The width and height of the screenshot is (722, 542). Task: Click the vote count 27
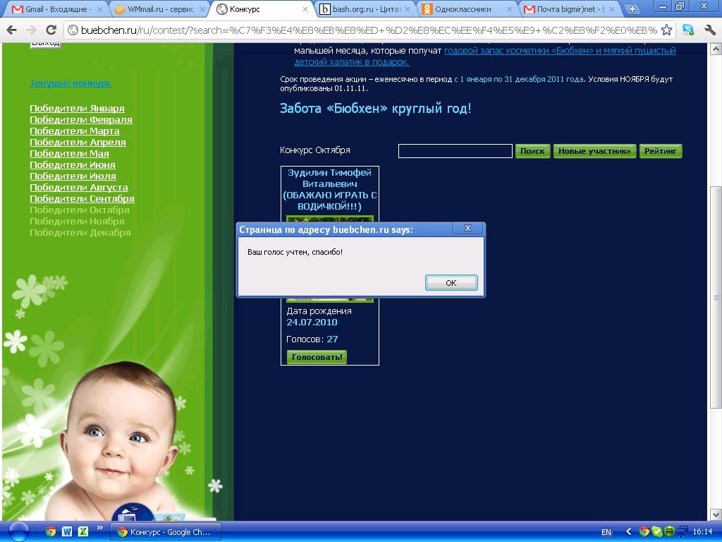[x=333, y=339]
